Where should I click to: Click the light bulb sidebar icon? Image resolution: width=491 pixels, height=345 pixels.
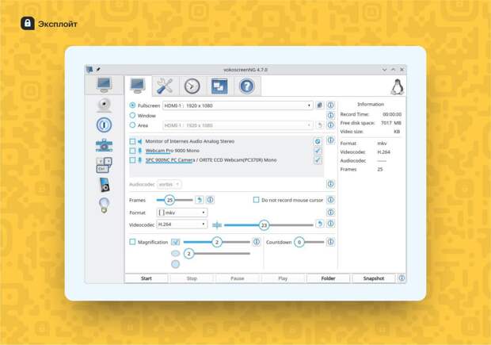pos(104,205)
